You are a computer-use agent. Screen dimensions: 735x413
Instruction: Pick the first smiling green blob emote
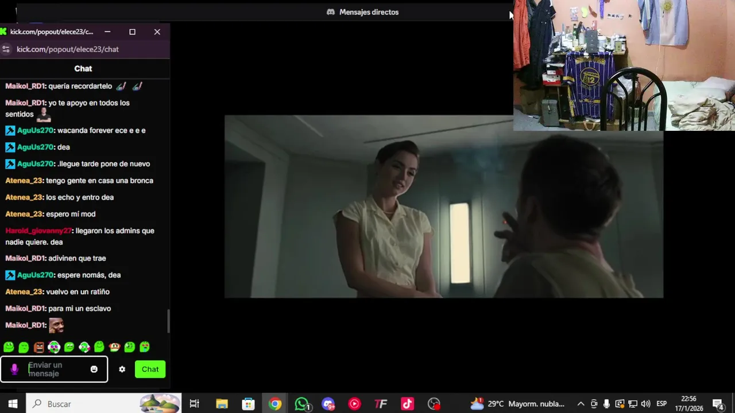pyautogui.click(x=9, y=347)
